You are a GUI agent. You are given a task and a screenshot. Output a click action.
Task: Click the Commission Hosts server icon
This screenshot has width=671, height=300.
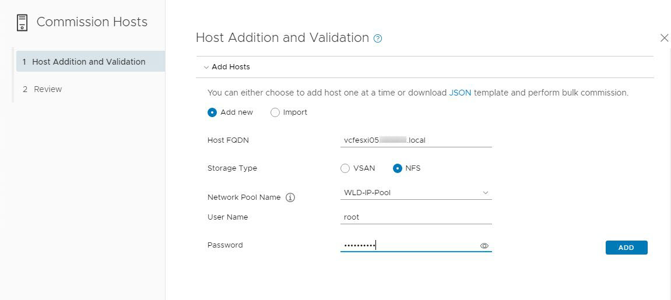click(x=22, y=23)
